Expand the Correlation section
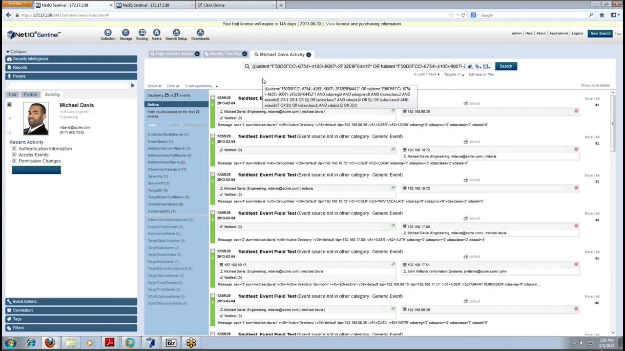The width and height of the screenshot is (625, 351). click(71, 311)
